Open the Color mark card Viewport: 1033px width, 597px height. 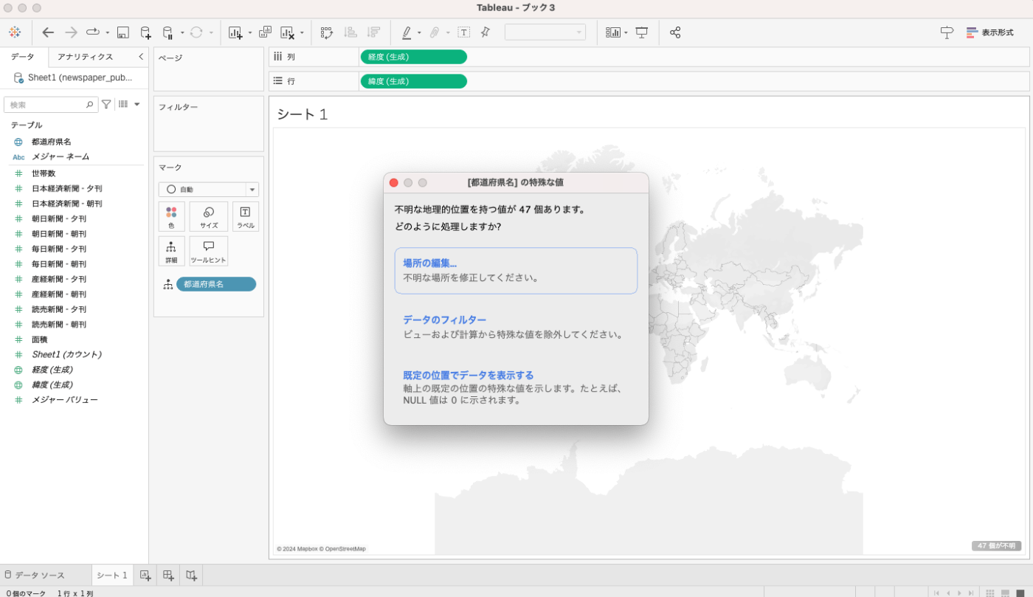coord(171,216)
